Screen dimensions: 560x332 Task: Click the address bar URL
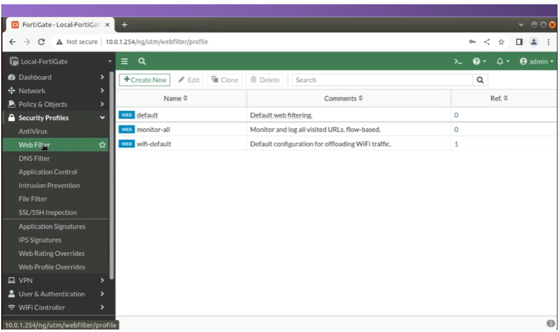point(157,42)
